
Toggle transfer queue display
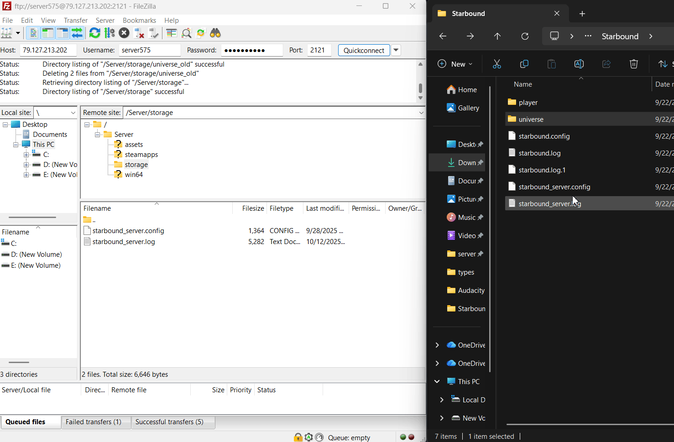point(77,33)
